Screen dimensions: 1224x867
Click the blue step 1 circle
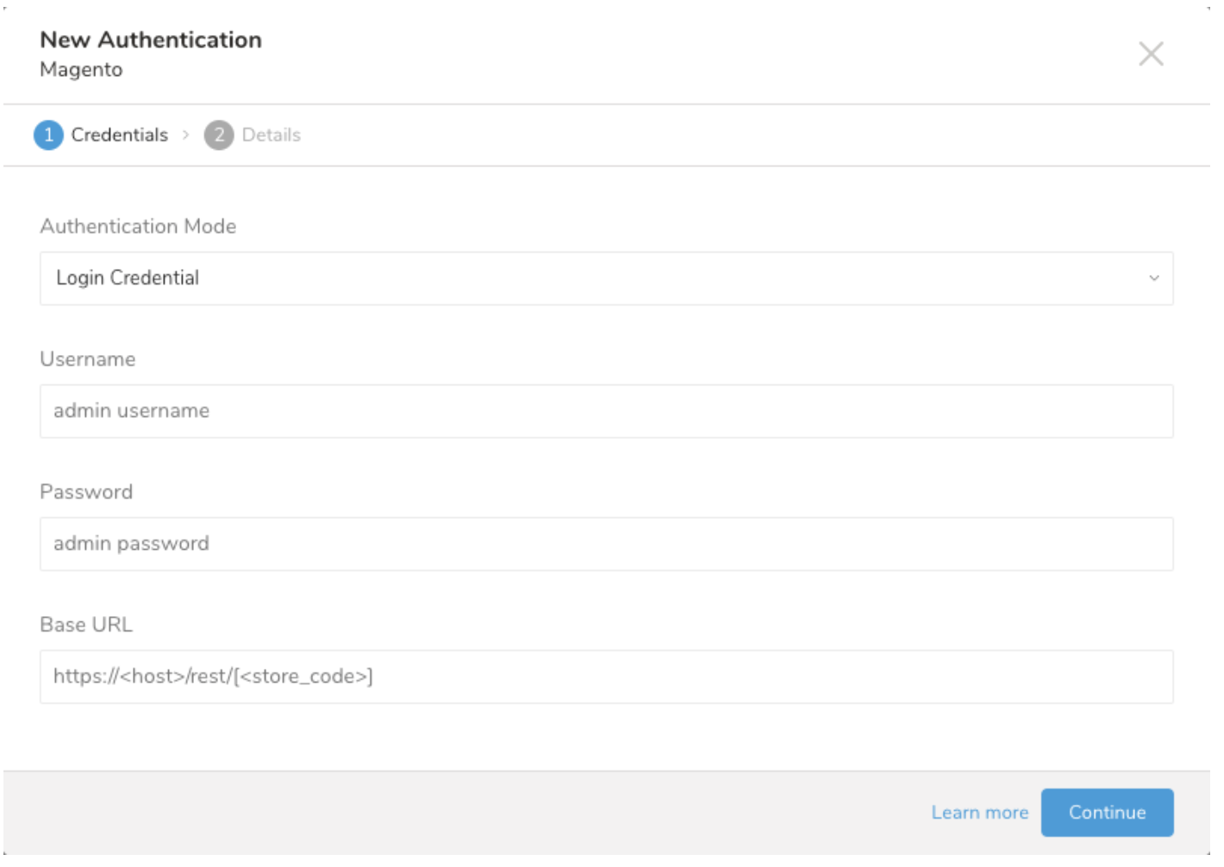48,135
